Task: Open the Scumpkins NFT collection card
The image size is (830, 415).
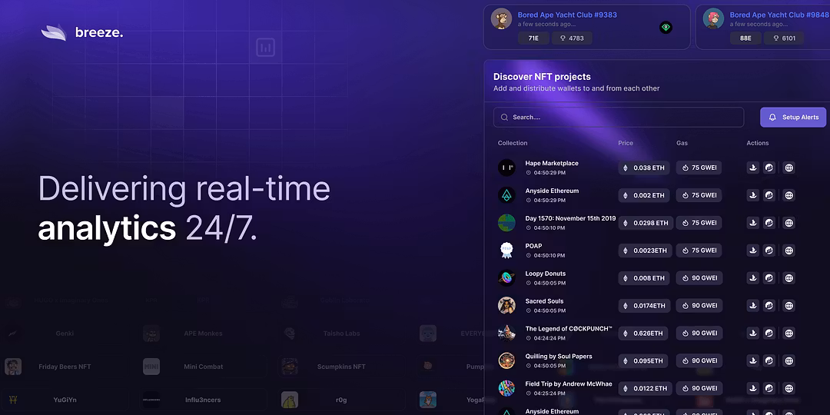Action: coord(341,367)
